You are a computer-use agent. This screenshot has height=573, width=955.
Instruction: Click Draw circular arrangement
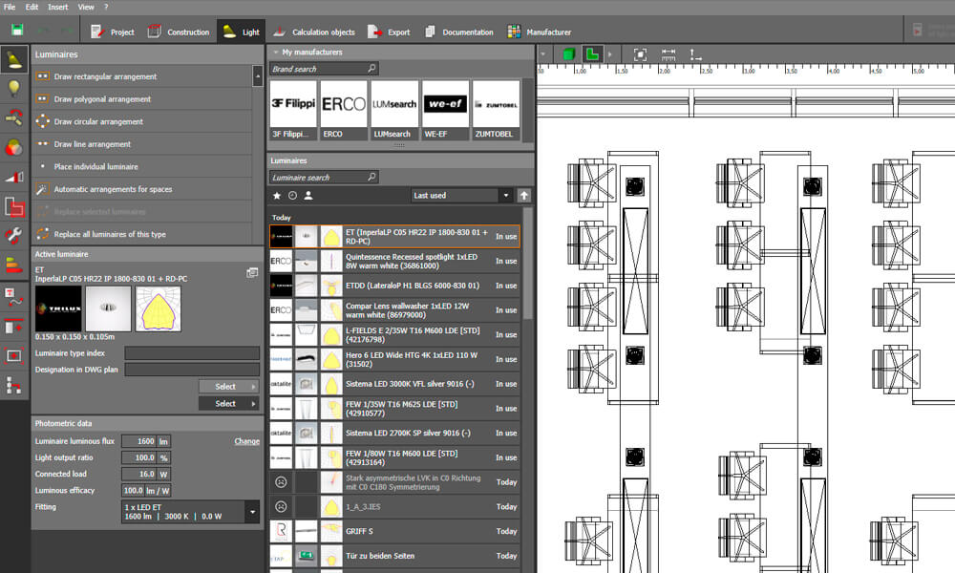point(98,122)
